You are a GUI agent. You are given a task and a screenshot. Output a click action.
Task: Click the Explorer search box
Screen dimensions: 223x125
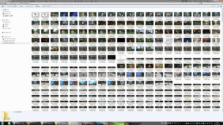click(x=212, y=3)
